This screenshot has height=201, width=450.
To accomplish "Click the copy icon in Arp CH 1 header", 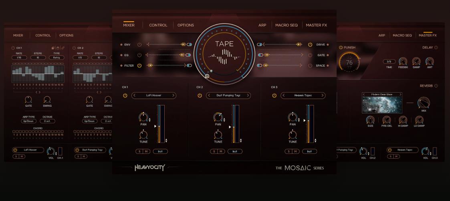I will coord(53,48).
